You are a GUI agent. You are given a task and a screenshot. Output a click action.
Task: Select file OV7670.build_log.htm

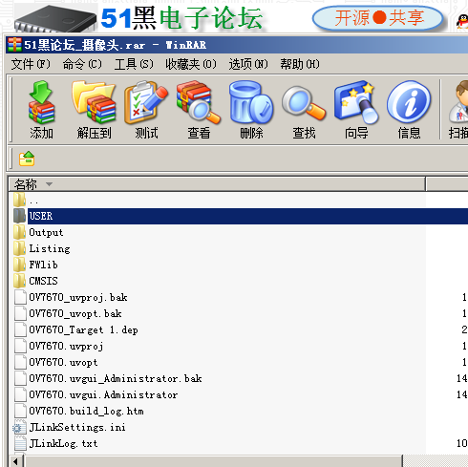click(x=86, y=411)
